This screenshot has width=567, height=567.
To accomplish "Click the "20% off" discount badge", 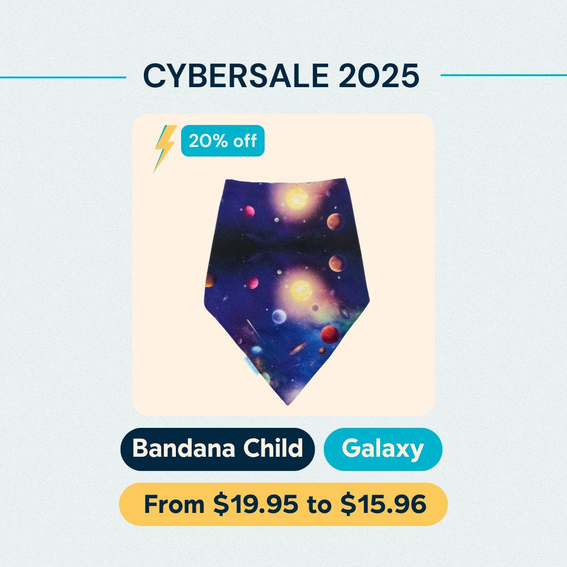I will (x=223, y=141).
